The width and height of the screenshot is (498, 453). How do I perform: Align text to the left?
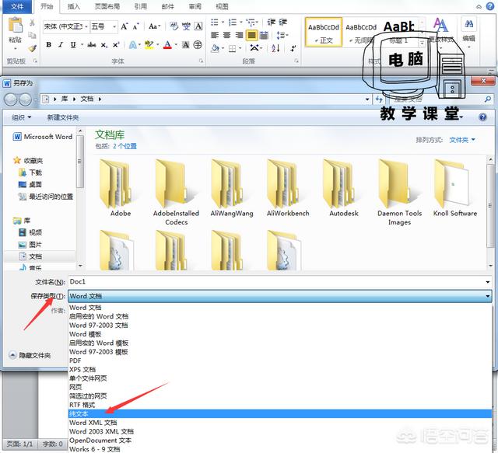[x=215, y=35]
